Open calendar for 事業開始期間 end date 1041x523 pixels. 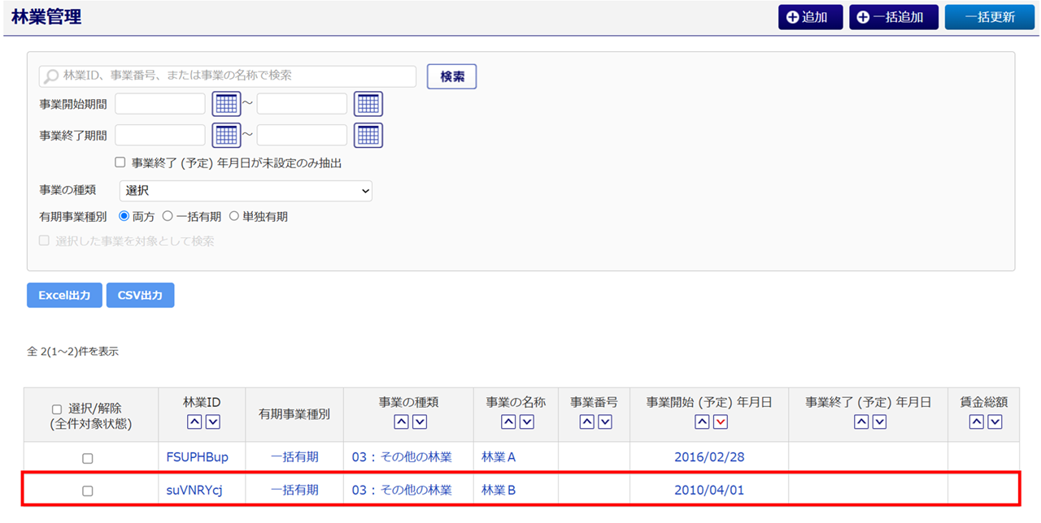click(x=368, y=104)
